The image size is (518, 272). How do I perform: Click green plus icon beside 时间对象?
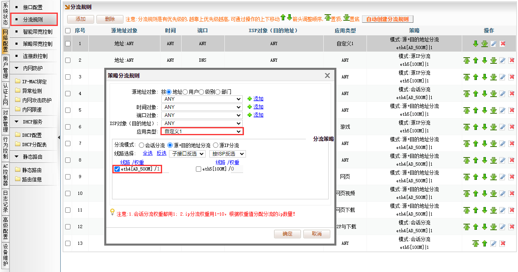click(x=250, y=107)
